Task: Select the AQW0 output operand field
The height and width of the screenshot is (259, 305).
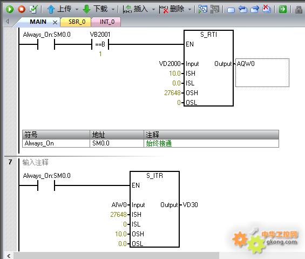Action: [262, 72]
